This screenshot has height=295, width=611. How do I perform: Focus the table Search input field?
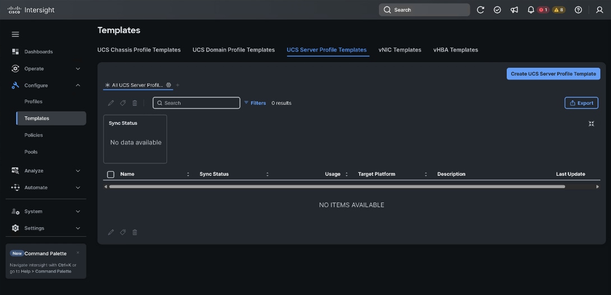(x=196, y=103)
